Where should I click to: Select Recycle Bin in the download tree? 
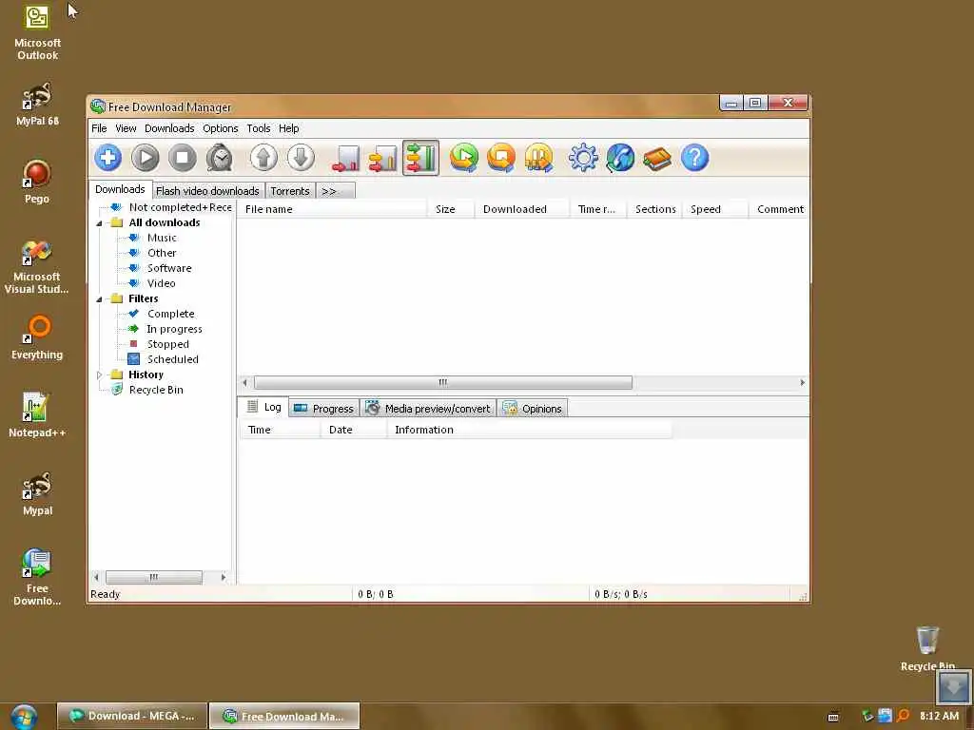tap(156, 390)
